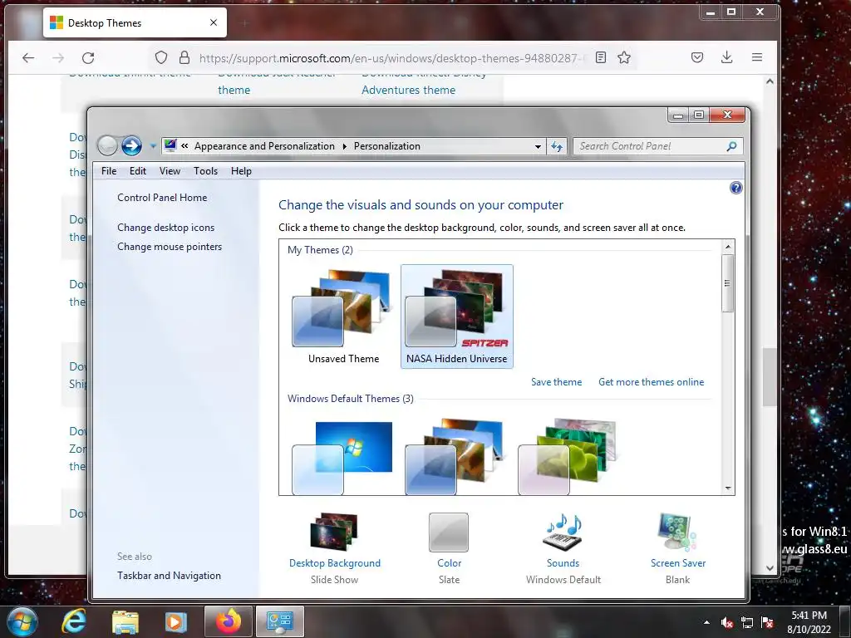
Task: Click the Firefox back arrow button
Action: click(28, 57)
